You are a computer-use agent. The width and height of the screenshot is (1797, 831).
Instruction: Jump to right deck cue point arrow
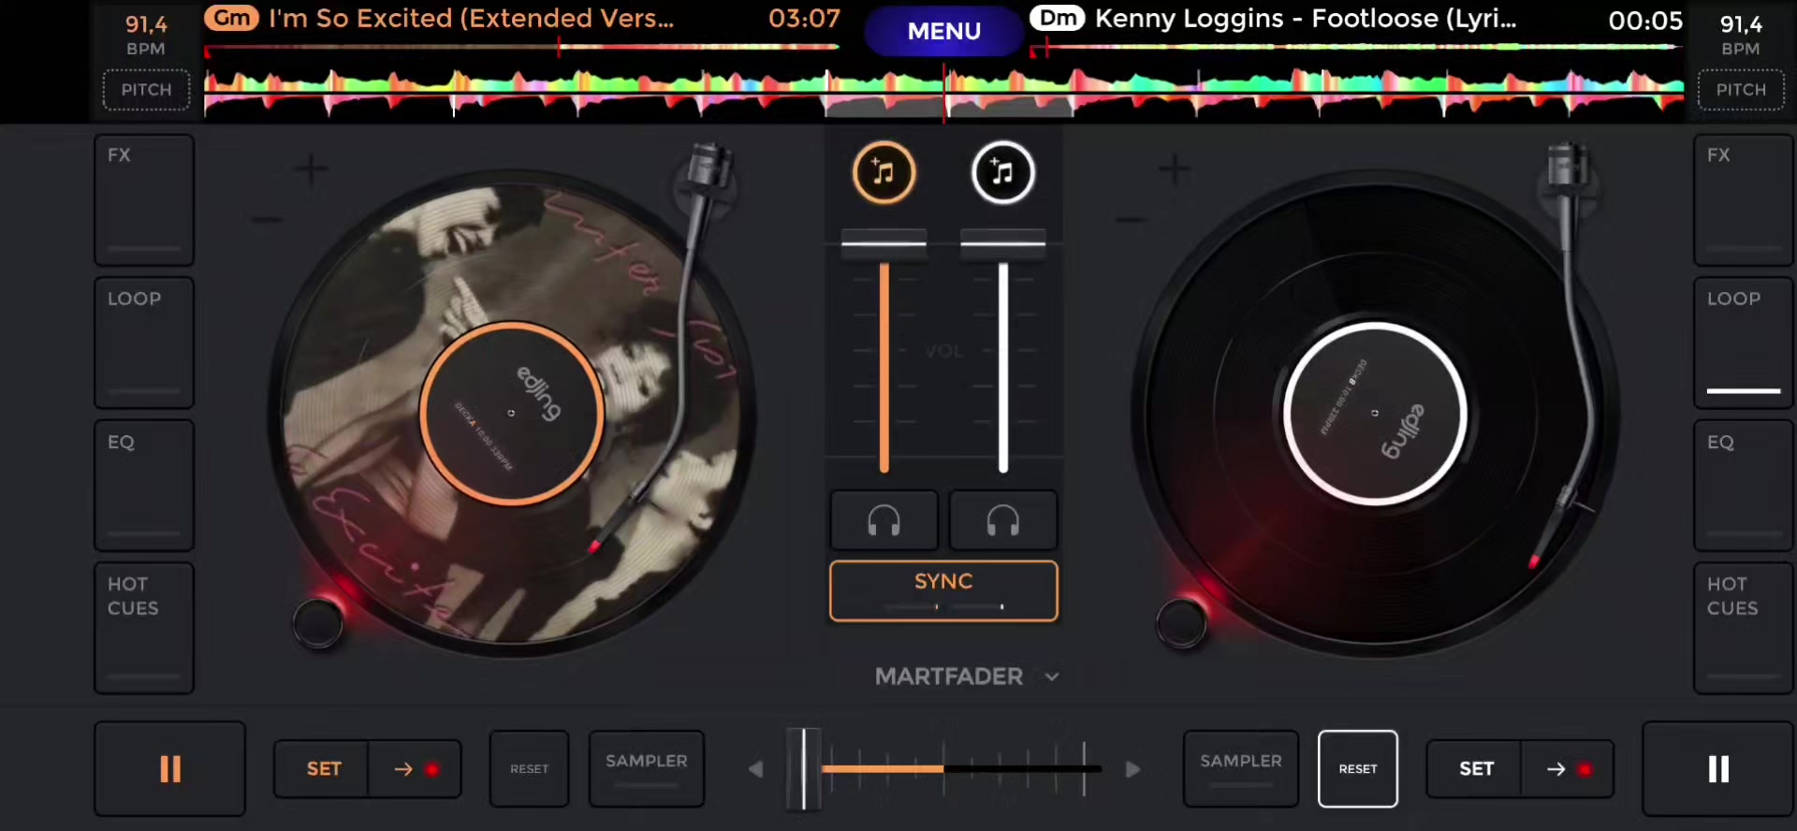(1568, 769)
